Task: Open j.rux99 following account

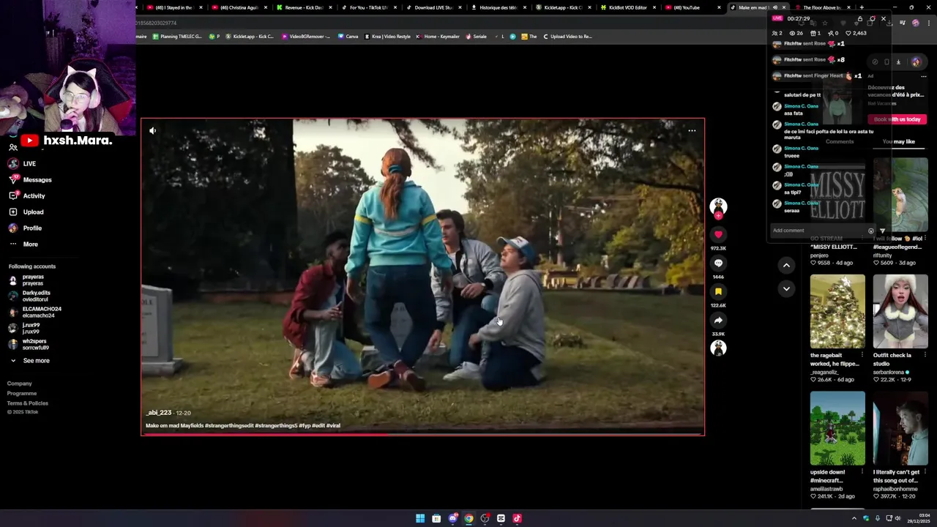Action: coord(25,328)
